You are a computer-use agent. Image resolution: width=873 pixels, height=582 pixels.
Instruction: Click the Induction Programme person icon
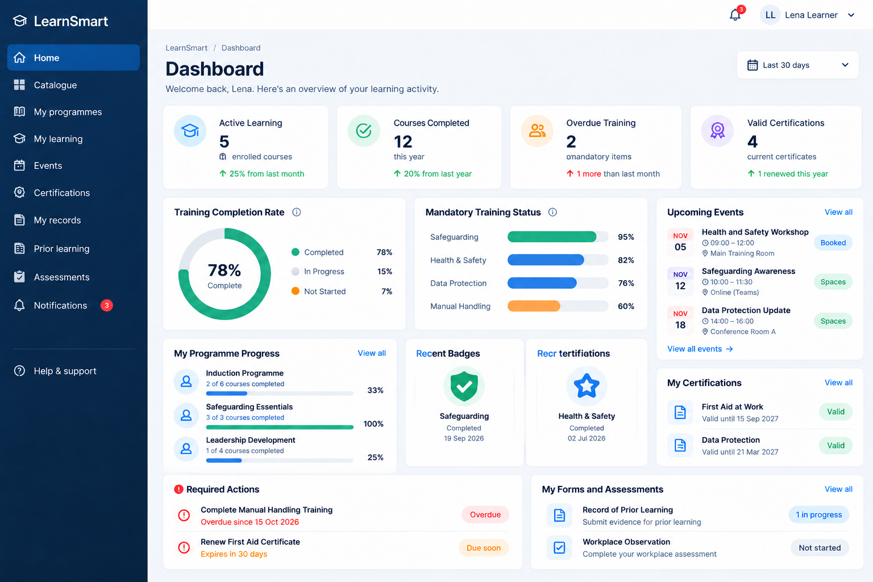click(x=186, y=382)
